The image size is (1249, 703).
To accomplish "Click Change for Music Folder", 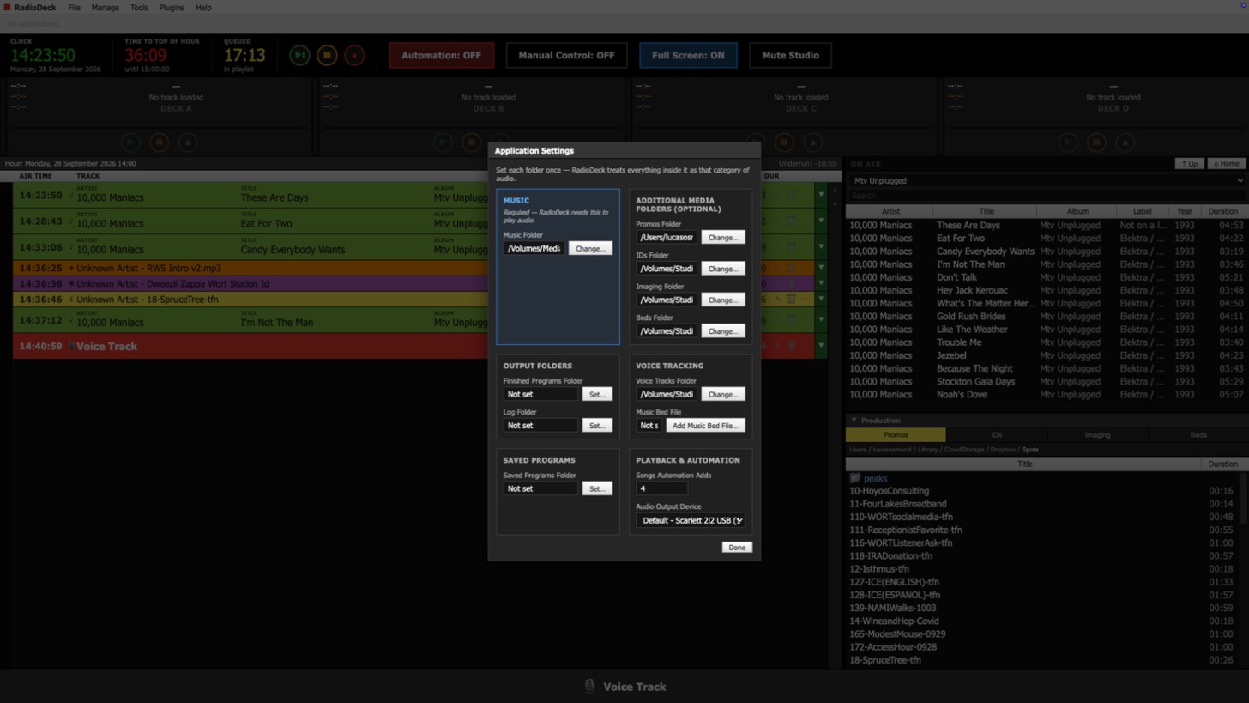I will coord(590,248).
